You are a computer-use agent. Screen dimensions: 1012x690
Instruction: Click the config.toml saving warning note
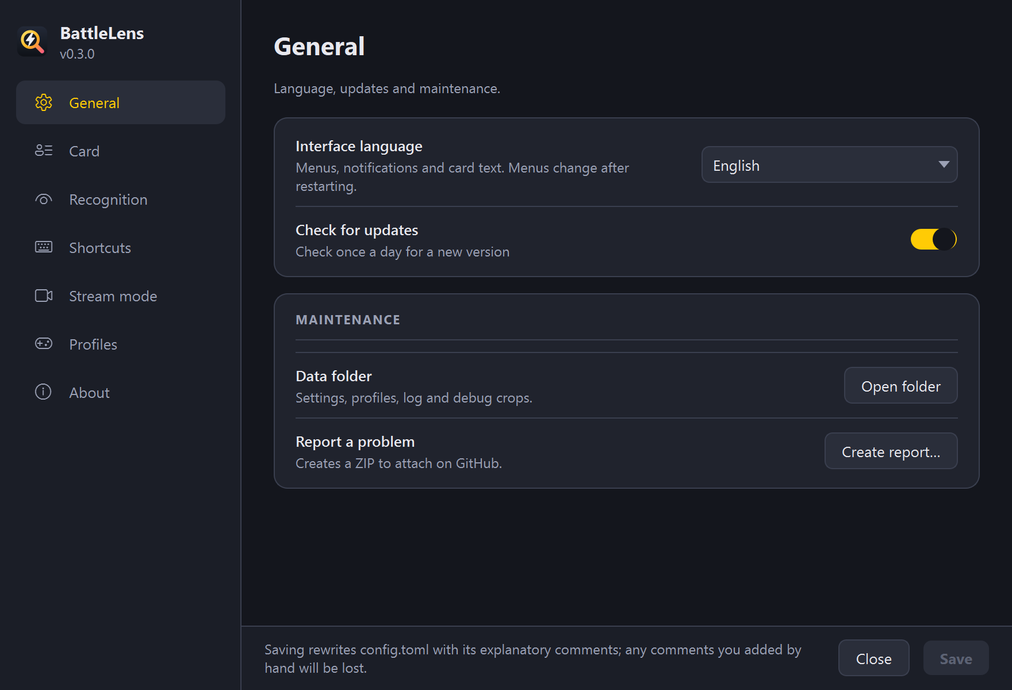pos(532,658)
